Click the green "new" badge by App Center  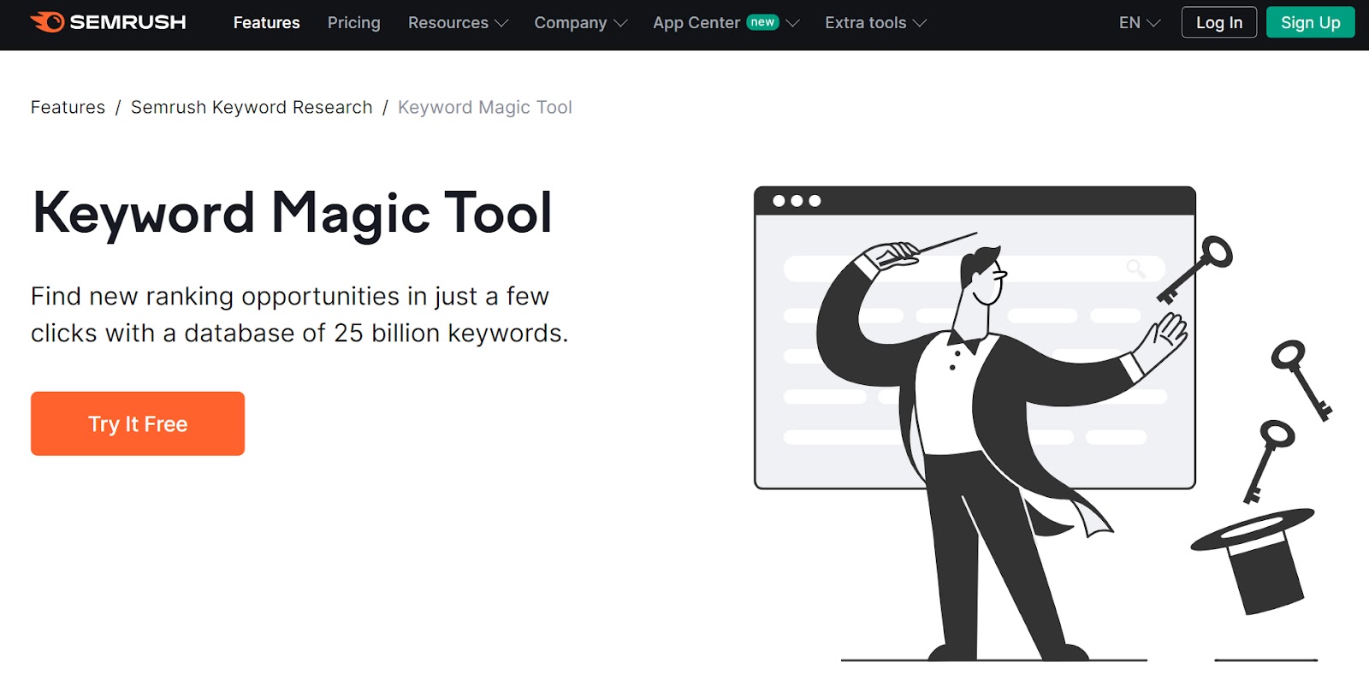(x=762, y=22)
